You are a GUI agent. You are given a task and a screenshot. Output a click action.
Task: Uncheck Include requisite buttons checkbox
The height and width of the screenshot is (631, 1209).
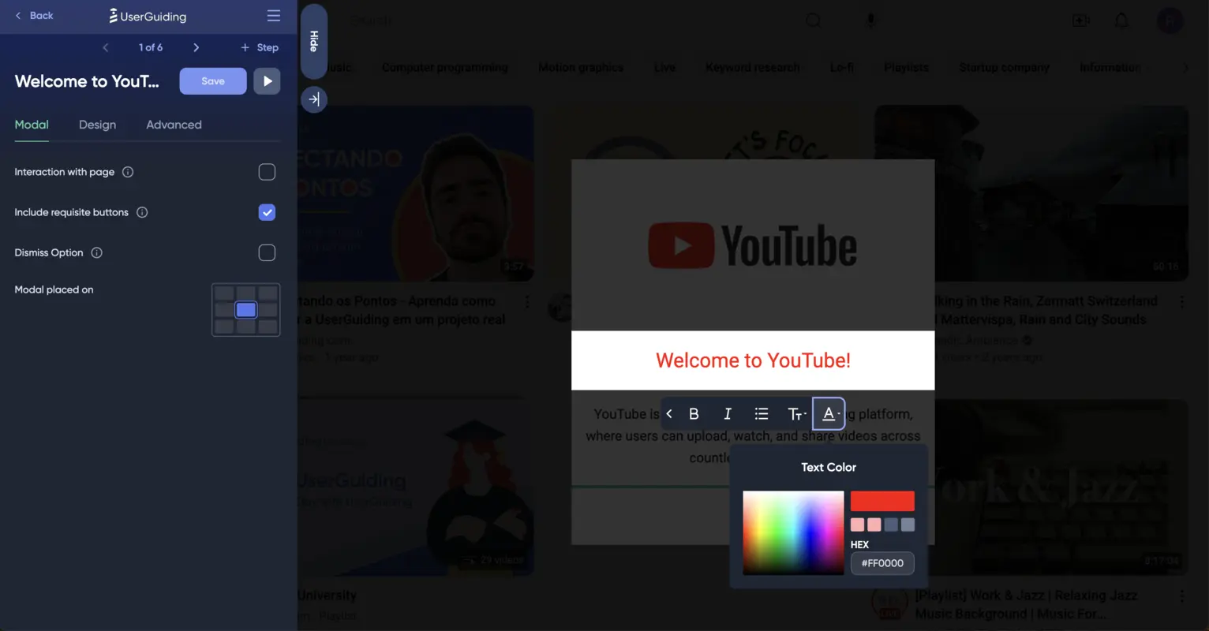point(267,212)
